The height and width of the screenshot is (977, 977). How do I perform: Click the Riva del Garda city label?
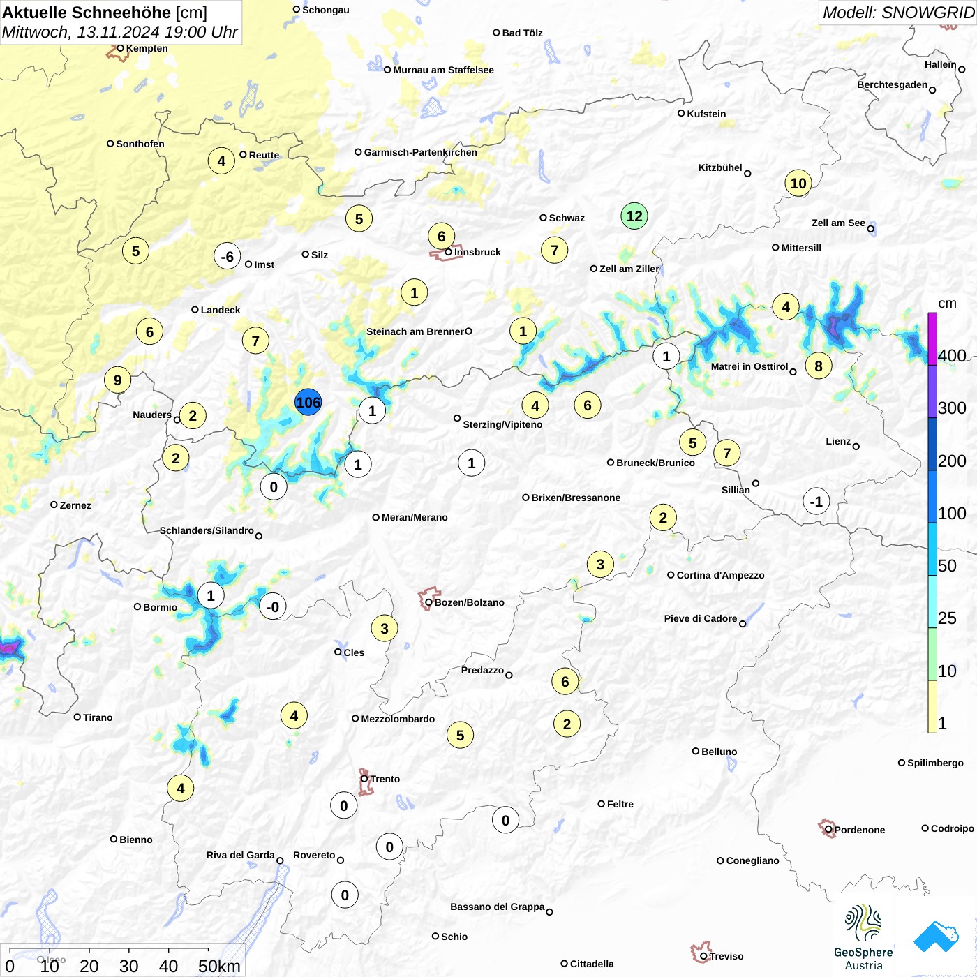[240, 855]
